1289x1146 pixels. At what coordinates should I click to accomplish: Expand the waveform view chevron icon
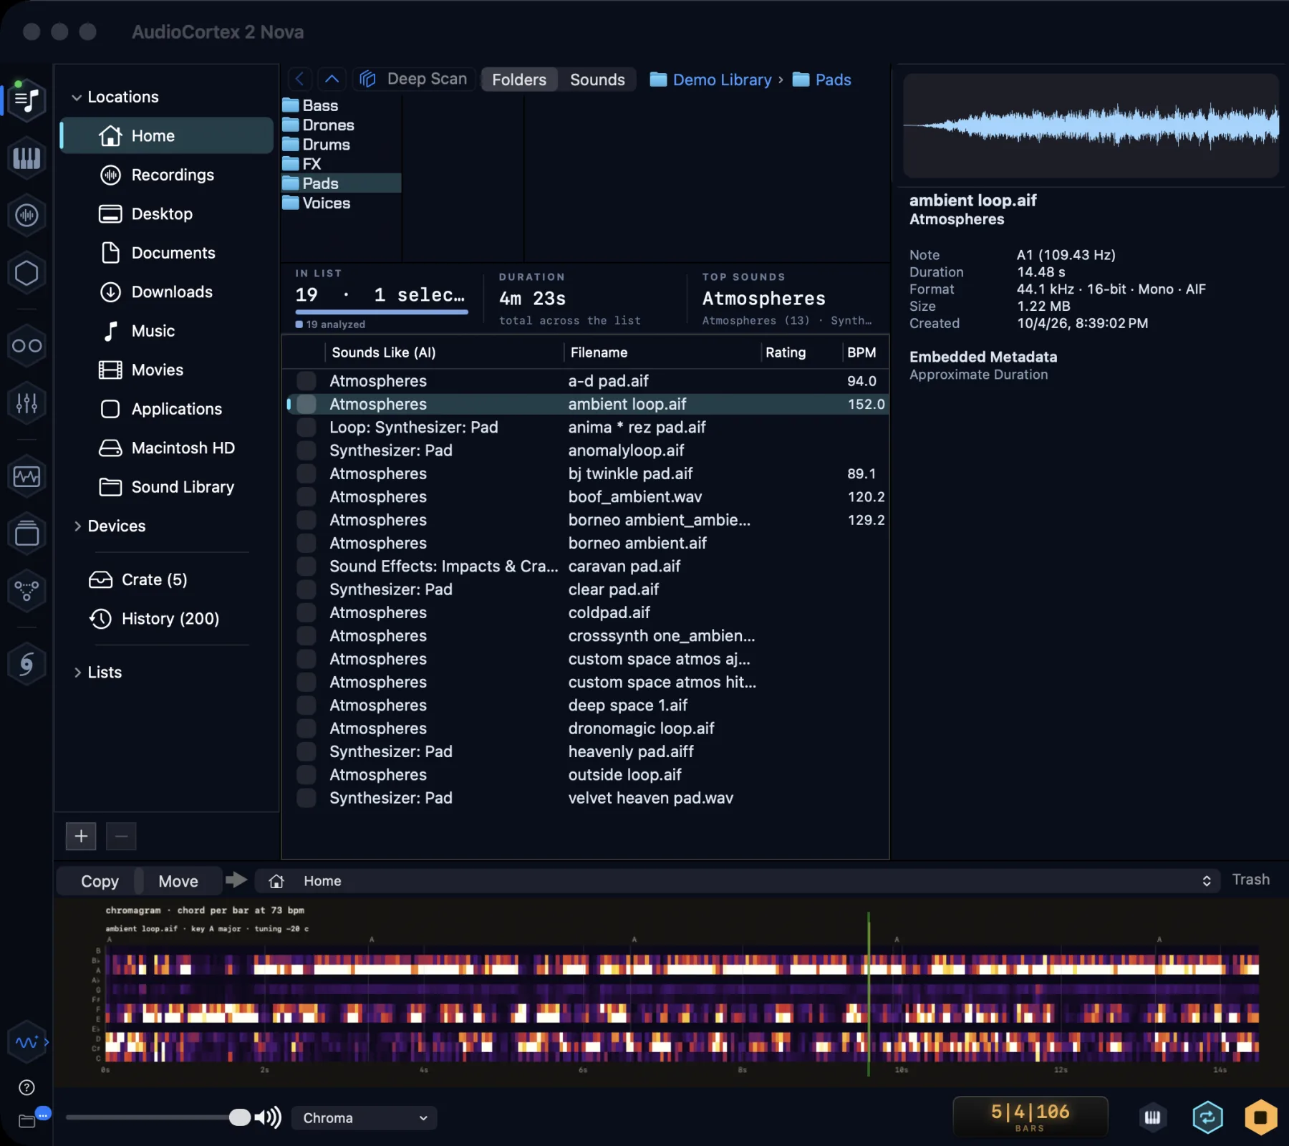click(47, 1043)
